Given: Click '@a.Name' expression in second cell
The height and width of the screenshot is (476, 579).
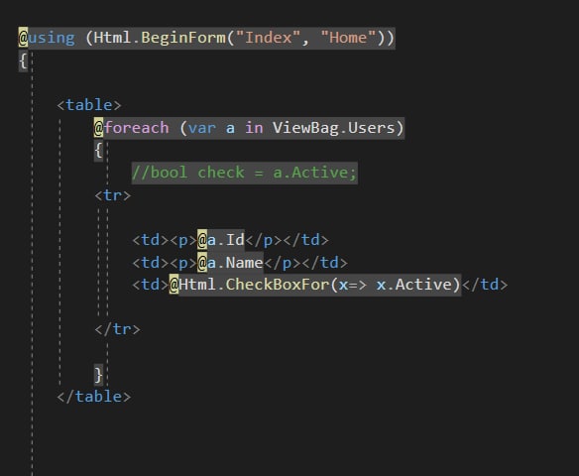Looking at the screenshot, I should pyautogui.click(x=230, y=263).
